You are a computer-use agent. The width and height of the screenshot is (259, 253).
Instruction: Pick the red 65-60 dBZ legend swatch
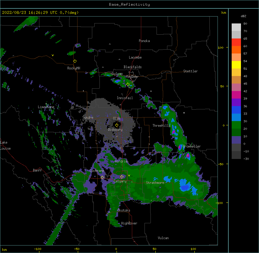(x=236, y=42)
